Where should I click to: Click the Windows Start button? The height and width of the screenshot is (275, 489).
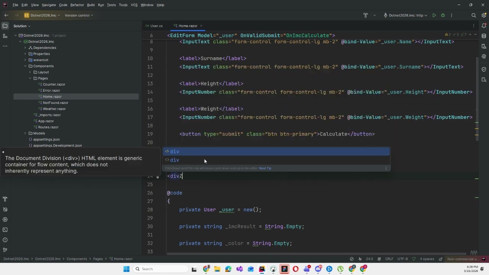click(x=126, y=269)
